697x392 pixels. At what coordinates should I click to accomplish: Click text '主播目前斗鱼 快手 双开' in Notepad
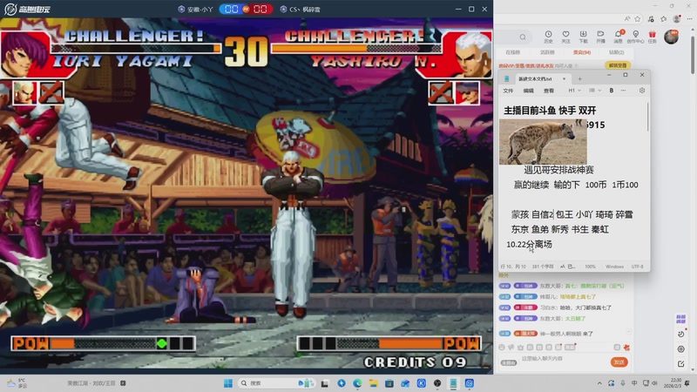pos(550,111)
